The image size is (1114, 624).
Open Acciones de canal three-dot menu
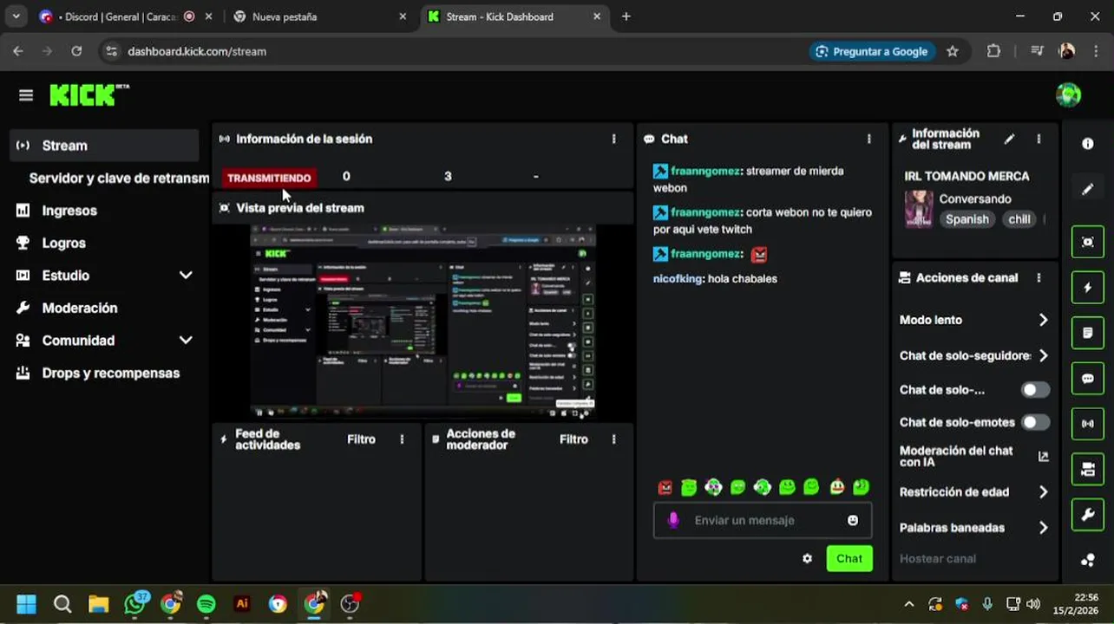(x=1039, y=278)
